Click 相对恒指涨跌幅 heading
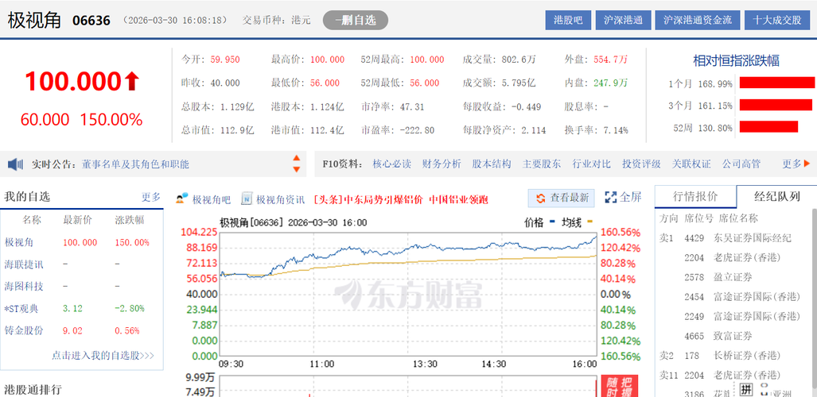The width and height of the screenshot is (817, 397). (x=736, y=61)
